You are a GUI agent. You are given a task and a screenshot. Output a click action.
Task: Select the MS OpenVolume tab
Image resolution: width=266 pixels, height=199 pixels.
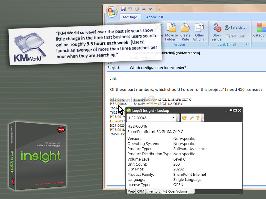175,191
